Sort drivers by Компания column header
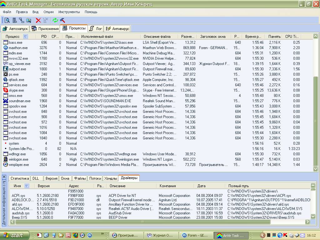 pos(175,186)
